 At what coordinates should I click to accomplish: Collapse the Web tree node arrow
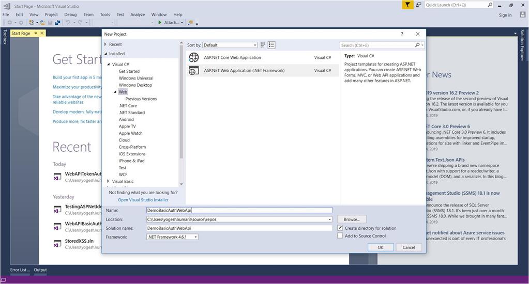(115, 91)
